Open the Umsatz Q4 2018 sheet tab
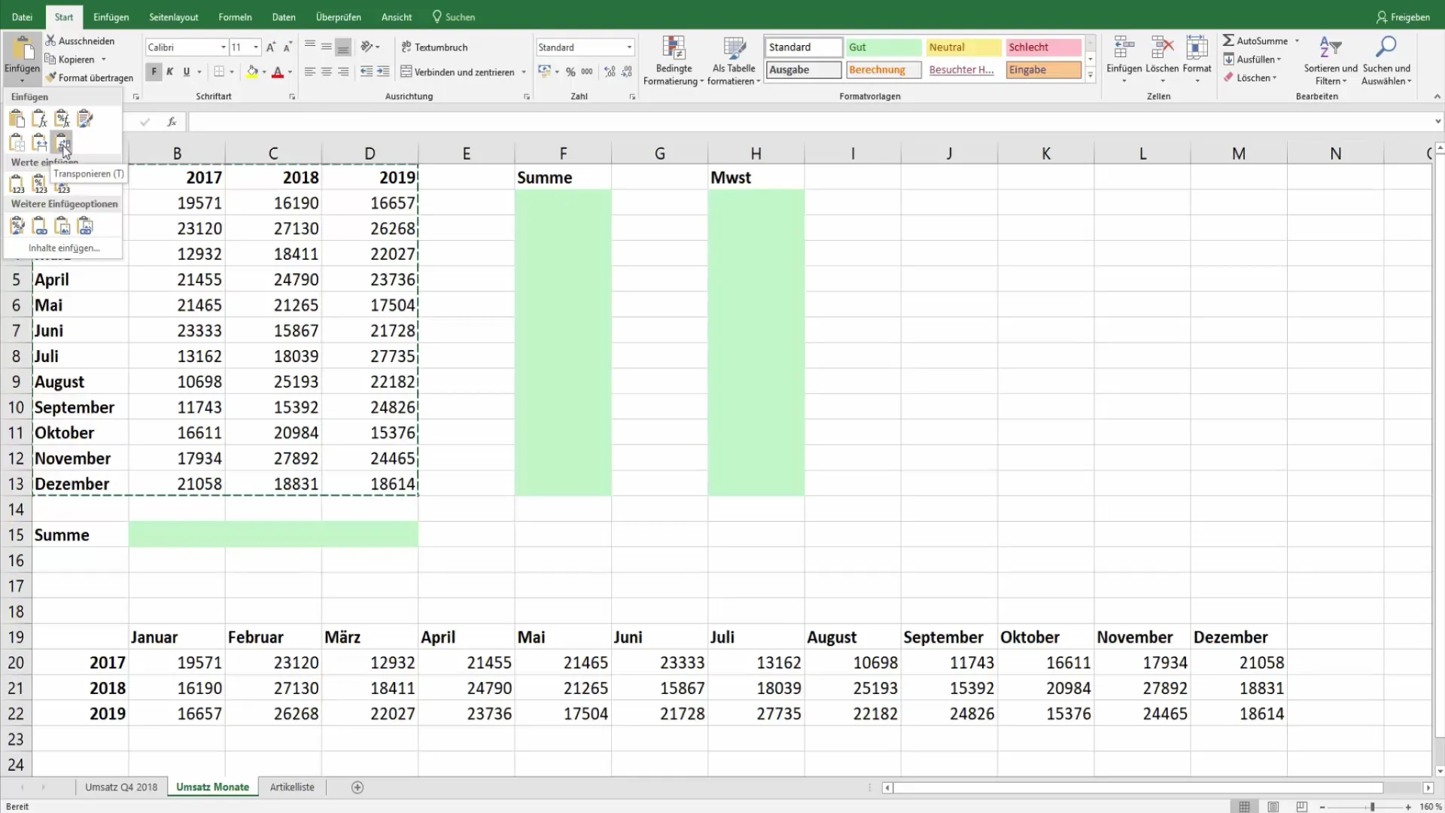1445x813 pixels. [121, 787]
